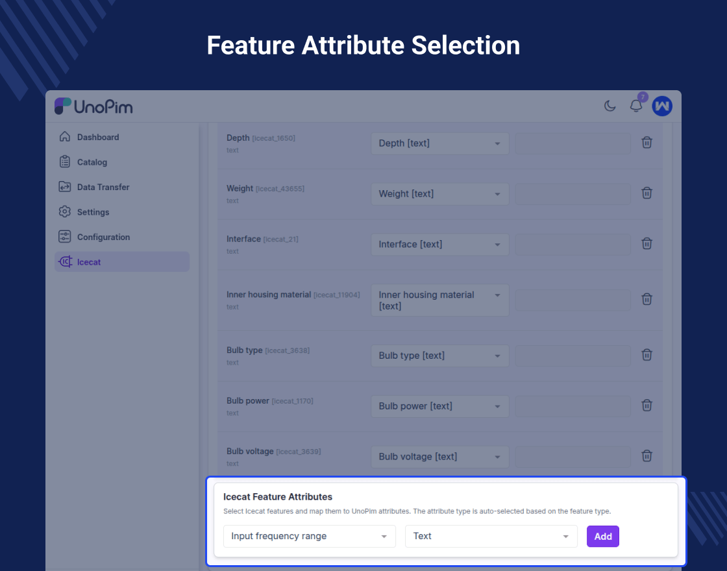The height and width of the screenshot is (571, 727).
Task: Click the Add button
Action: coord(603,537)
